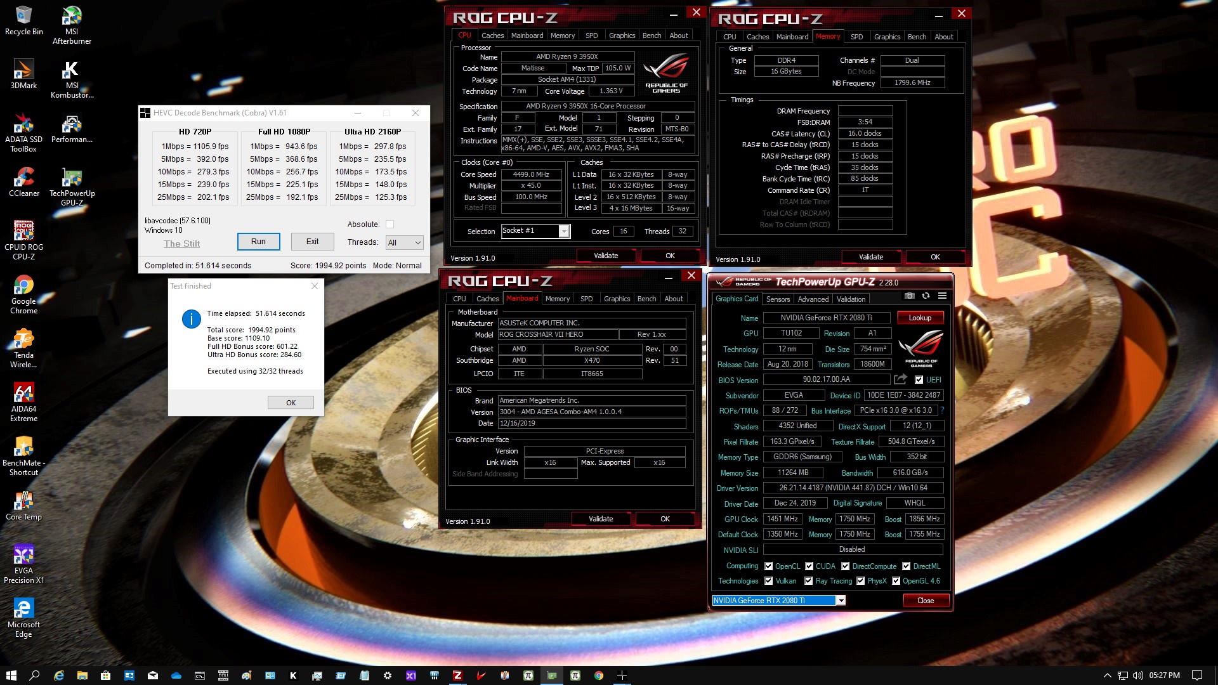The height and width of the screenshot is (685, 1218).
Task: Open notification center icon in taskbar
Action: tap(1197, 675)
